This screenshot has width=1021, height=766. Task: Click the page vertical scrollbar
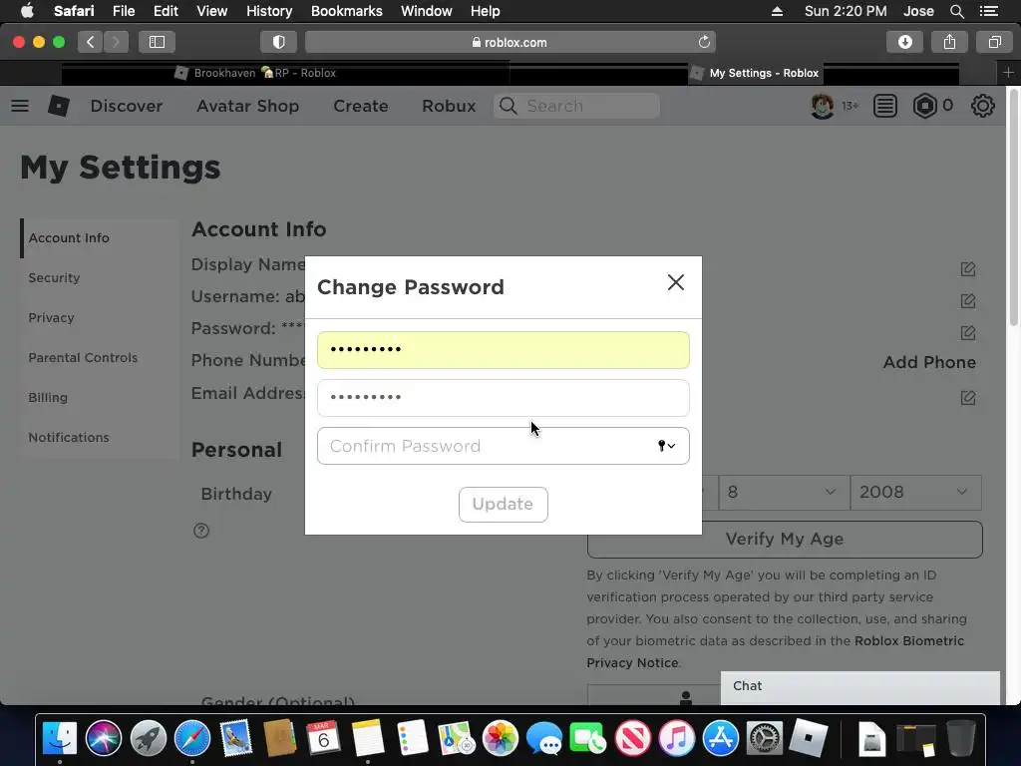(x=1013, y=208)
